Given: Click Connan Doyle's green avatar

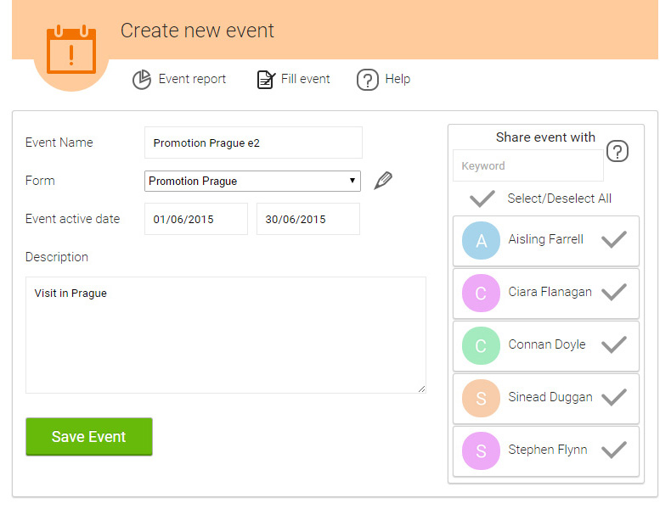Looking at the screenshot, I should point(481,346).
